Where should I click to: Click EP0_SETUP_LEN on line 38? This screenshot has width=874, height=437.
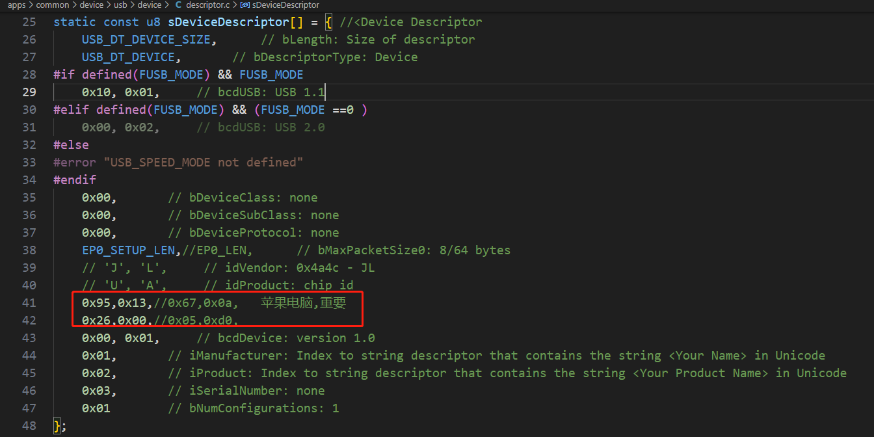[128, 250]
